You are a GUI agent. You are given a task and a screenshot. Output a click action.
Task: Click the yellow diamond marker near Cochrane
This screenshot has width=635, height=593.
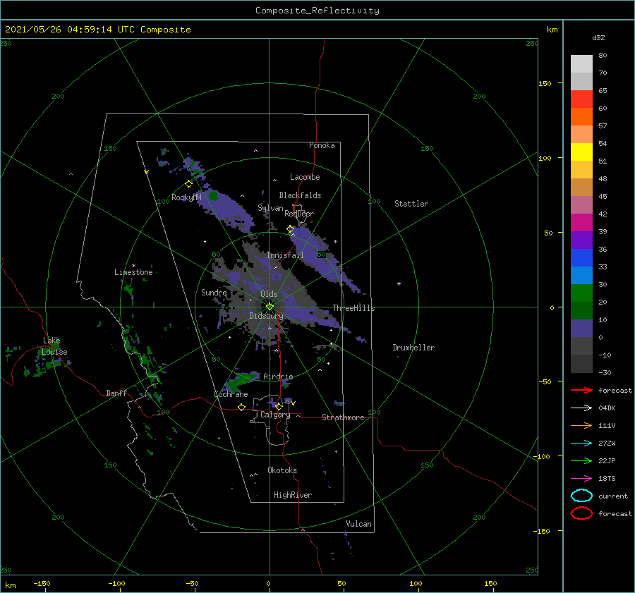pos(242,408)
